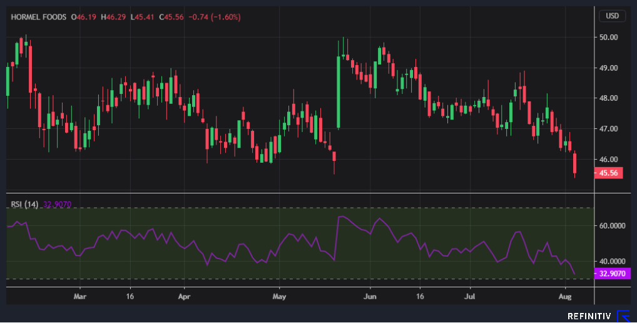
Task: Click the May date label
Action: pyautogui.click(x=280, y=297)
